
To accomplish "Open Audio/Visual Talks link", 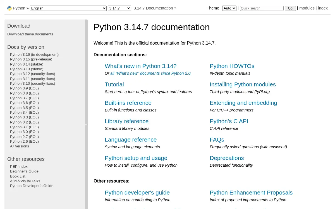I will tap(25, 181).
